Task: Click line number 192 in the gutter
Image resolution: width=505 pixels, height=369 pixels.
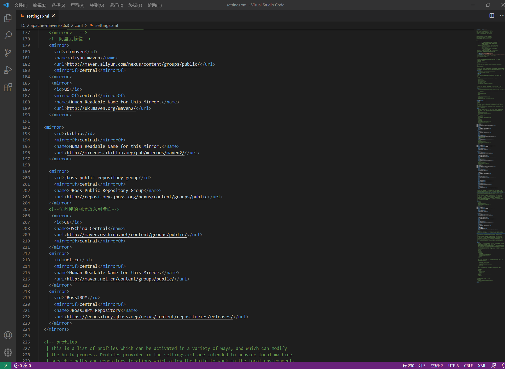Action: (x=26, y=127)
